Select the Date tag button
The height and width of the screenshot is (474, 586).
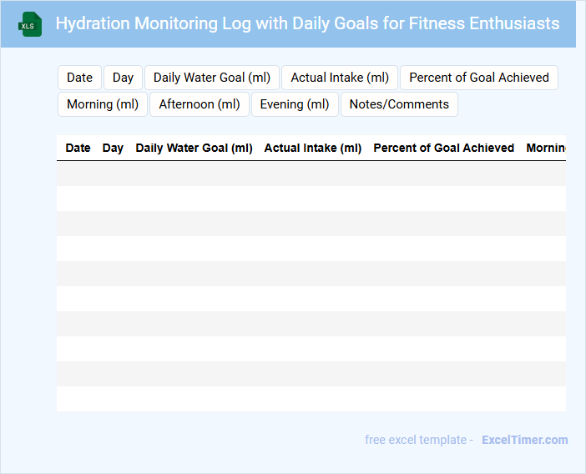point(79,78)
